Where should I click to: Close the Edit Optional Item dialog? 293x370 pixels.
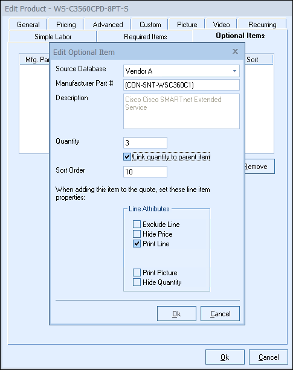235,51
